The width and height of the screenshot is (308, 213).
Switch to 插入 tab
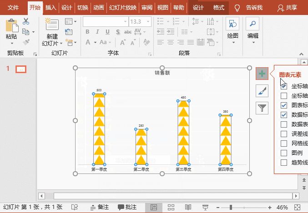point(51,8)
